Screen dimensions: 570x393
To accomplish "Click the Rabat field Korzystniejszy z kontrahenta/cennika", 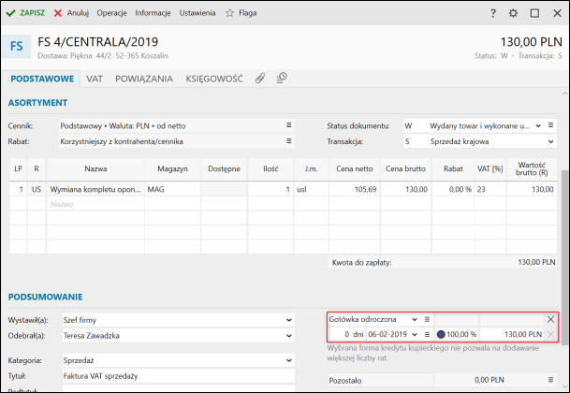I will 177,141.
